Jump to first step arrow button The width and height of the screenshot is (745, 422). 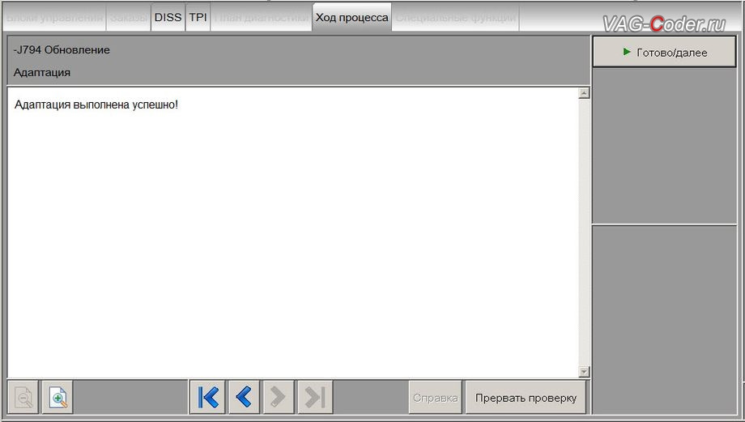coord(207,397)
